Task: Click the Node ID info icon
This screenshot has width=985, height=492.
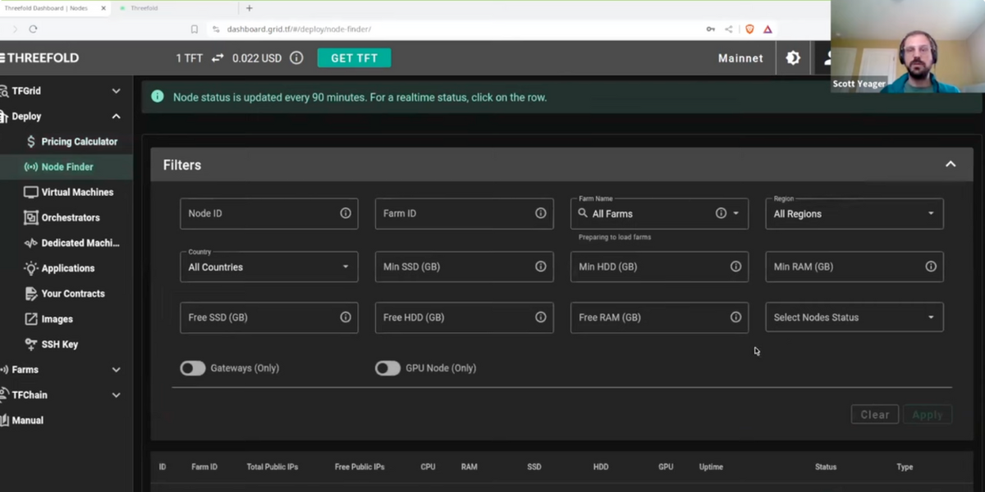Action: pos(346,213)
